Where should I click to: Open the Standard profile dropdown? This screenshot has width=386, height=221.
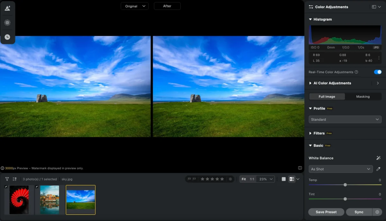pyautogui.click(x=345, y=120)
